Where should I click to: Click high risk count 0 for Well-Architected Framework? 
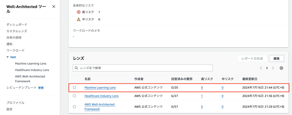coord(202,107)
